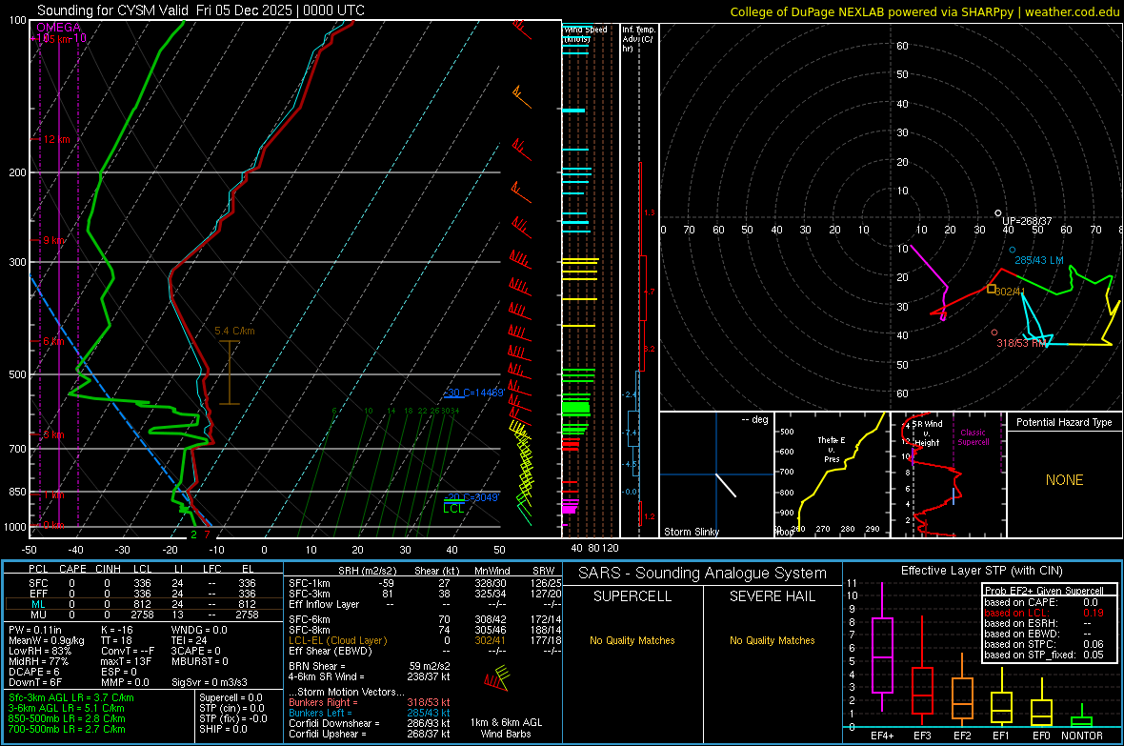Viewport: 1124px width, 746px height.
Task: Click the TEI = 24 value
Action: pyautogui.click(x=190, y=640)
